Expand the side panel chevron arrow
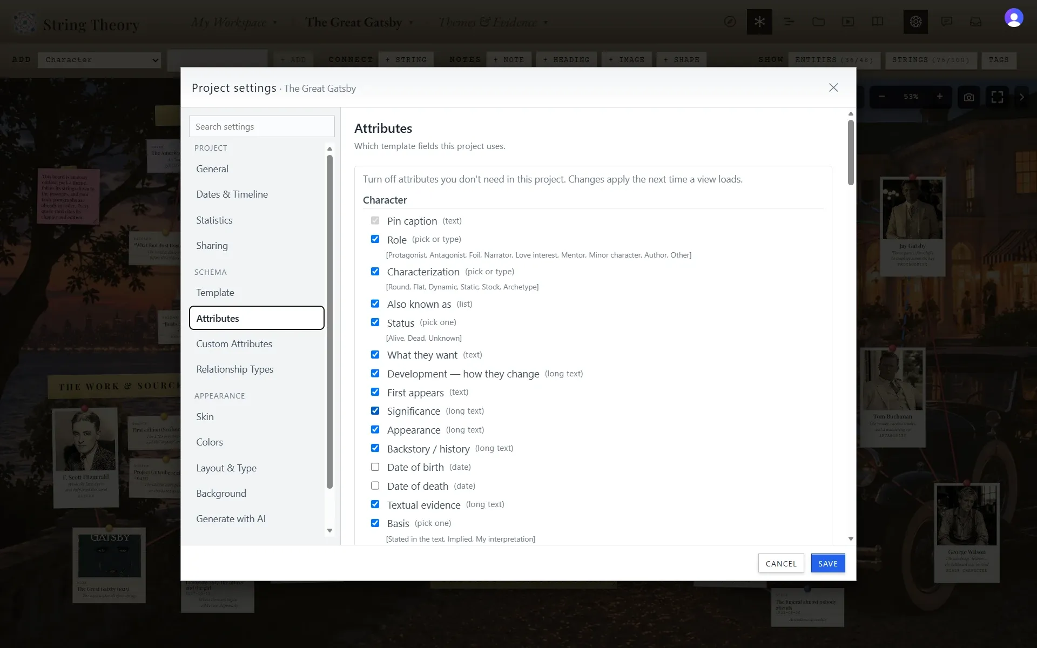The width and height of the screenshot is (1037, 648). click(1021, 97)
